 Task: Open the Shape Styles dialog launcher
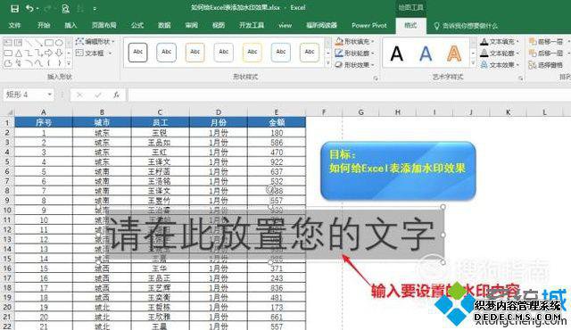pyautogui.click(x=376, y=78)
